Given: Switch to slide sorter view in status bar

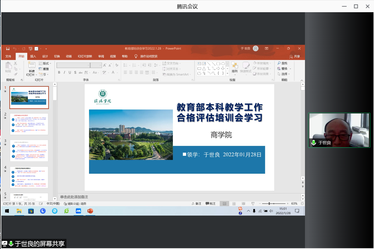Looking at the screenshot, I should 234,204.
